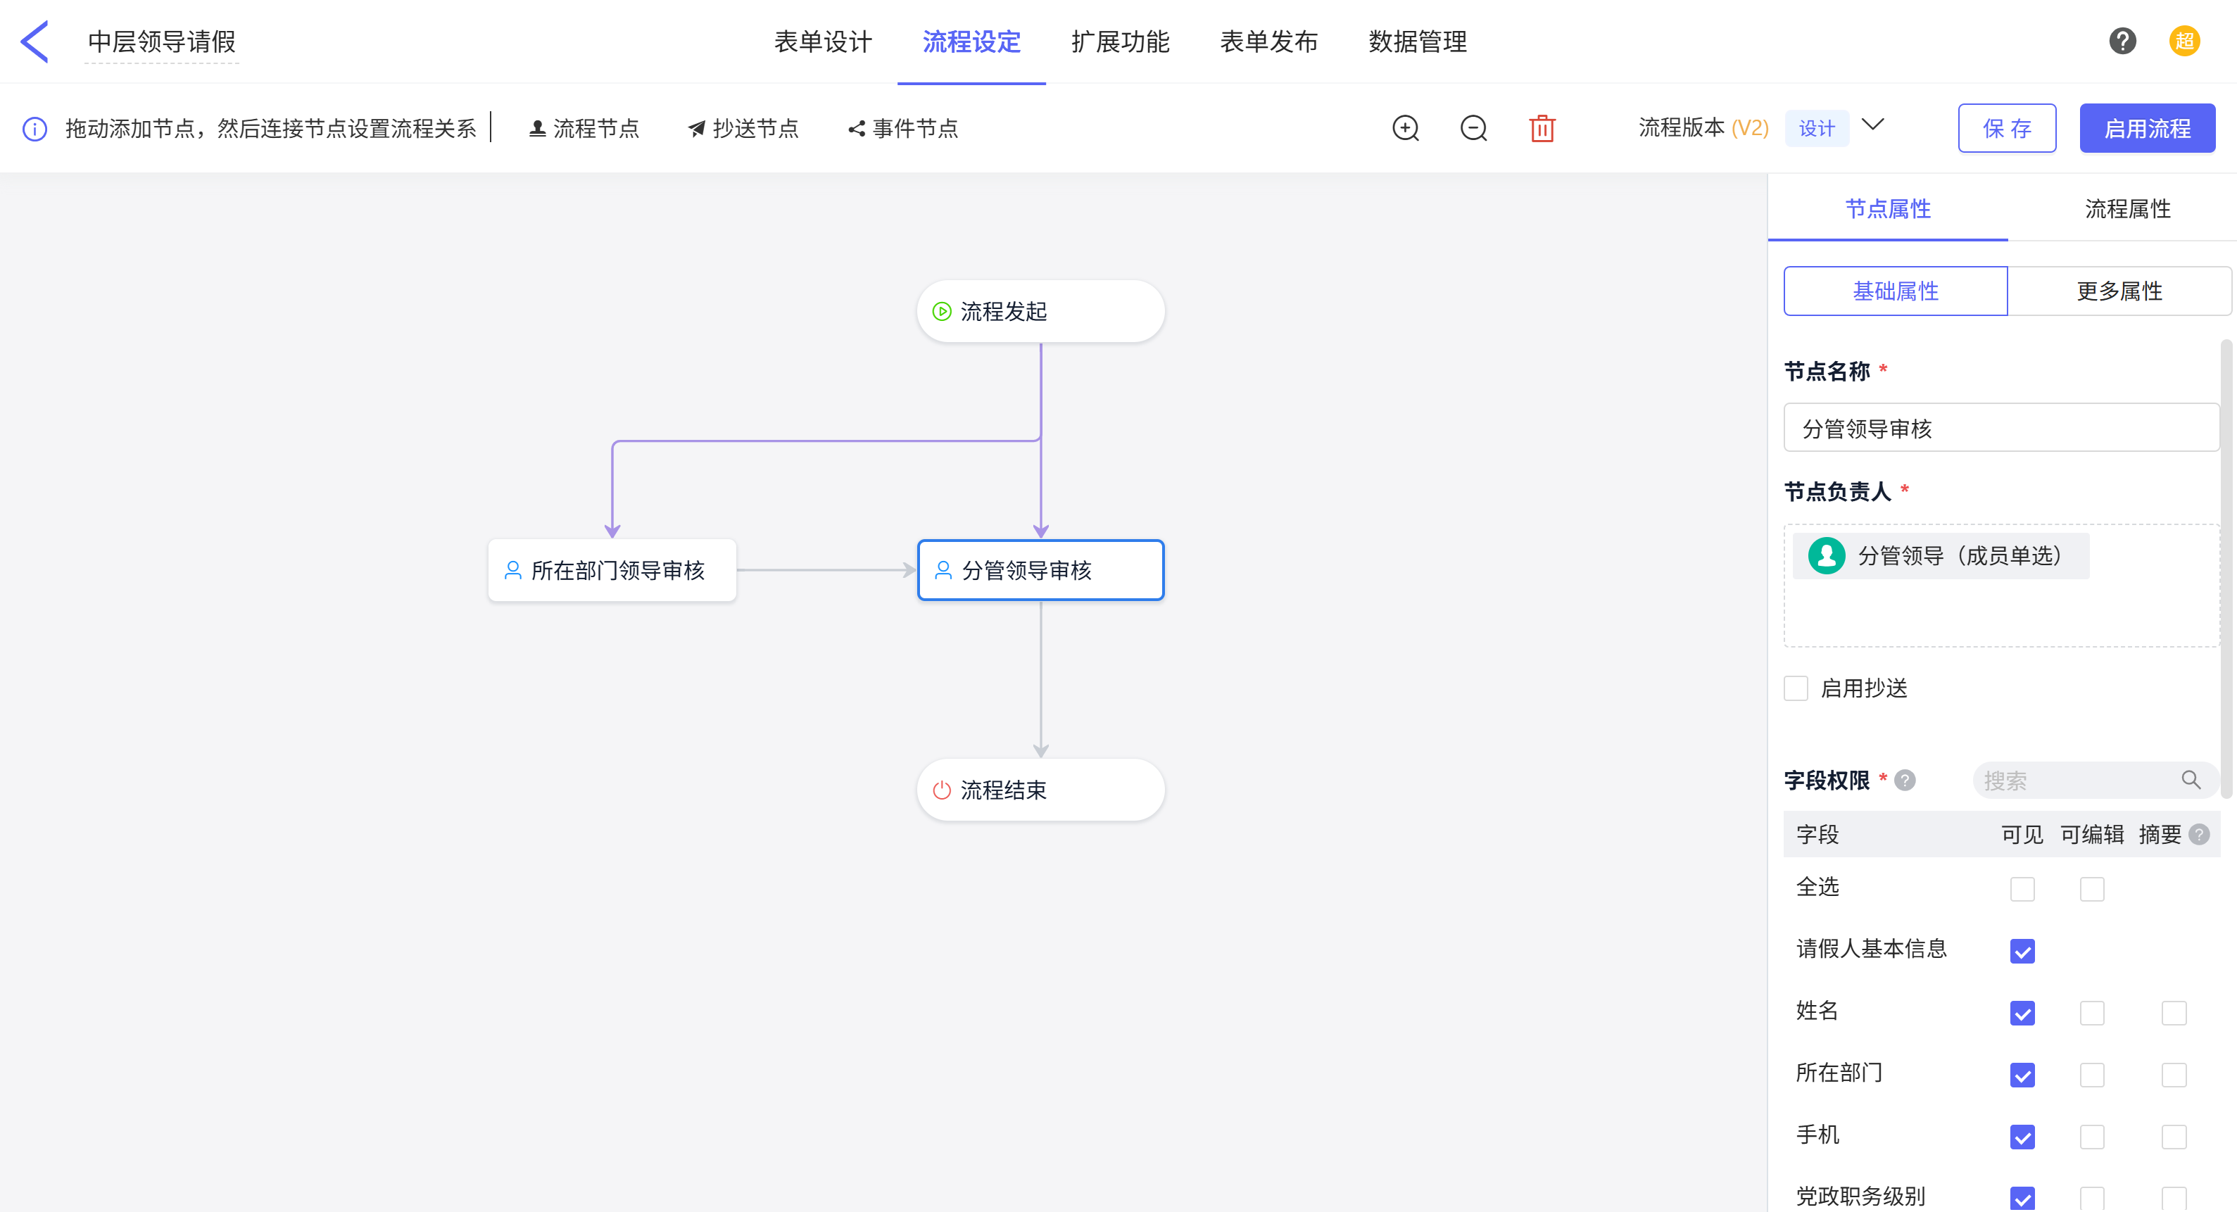Click the 启用流程 button
This screenshot has height=1212, width=2237.
pos(2147,129)
